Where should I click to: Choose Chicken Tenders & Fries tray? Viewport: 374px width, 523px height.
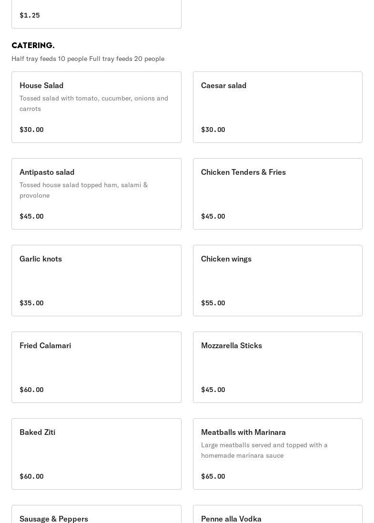click(277, 194)
